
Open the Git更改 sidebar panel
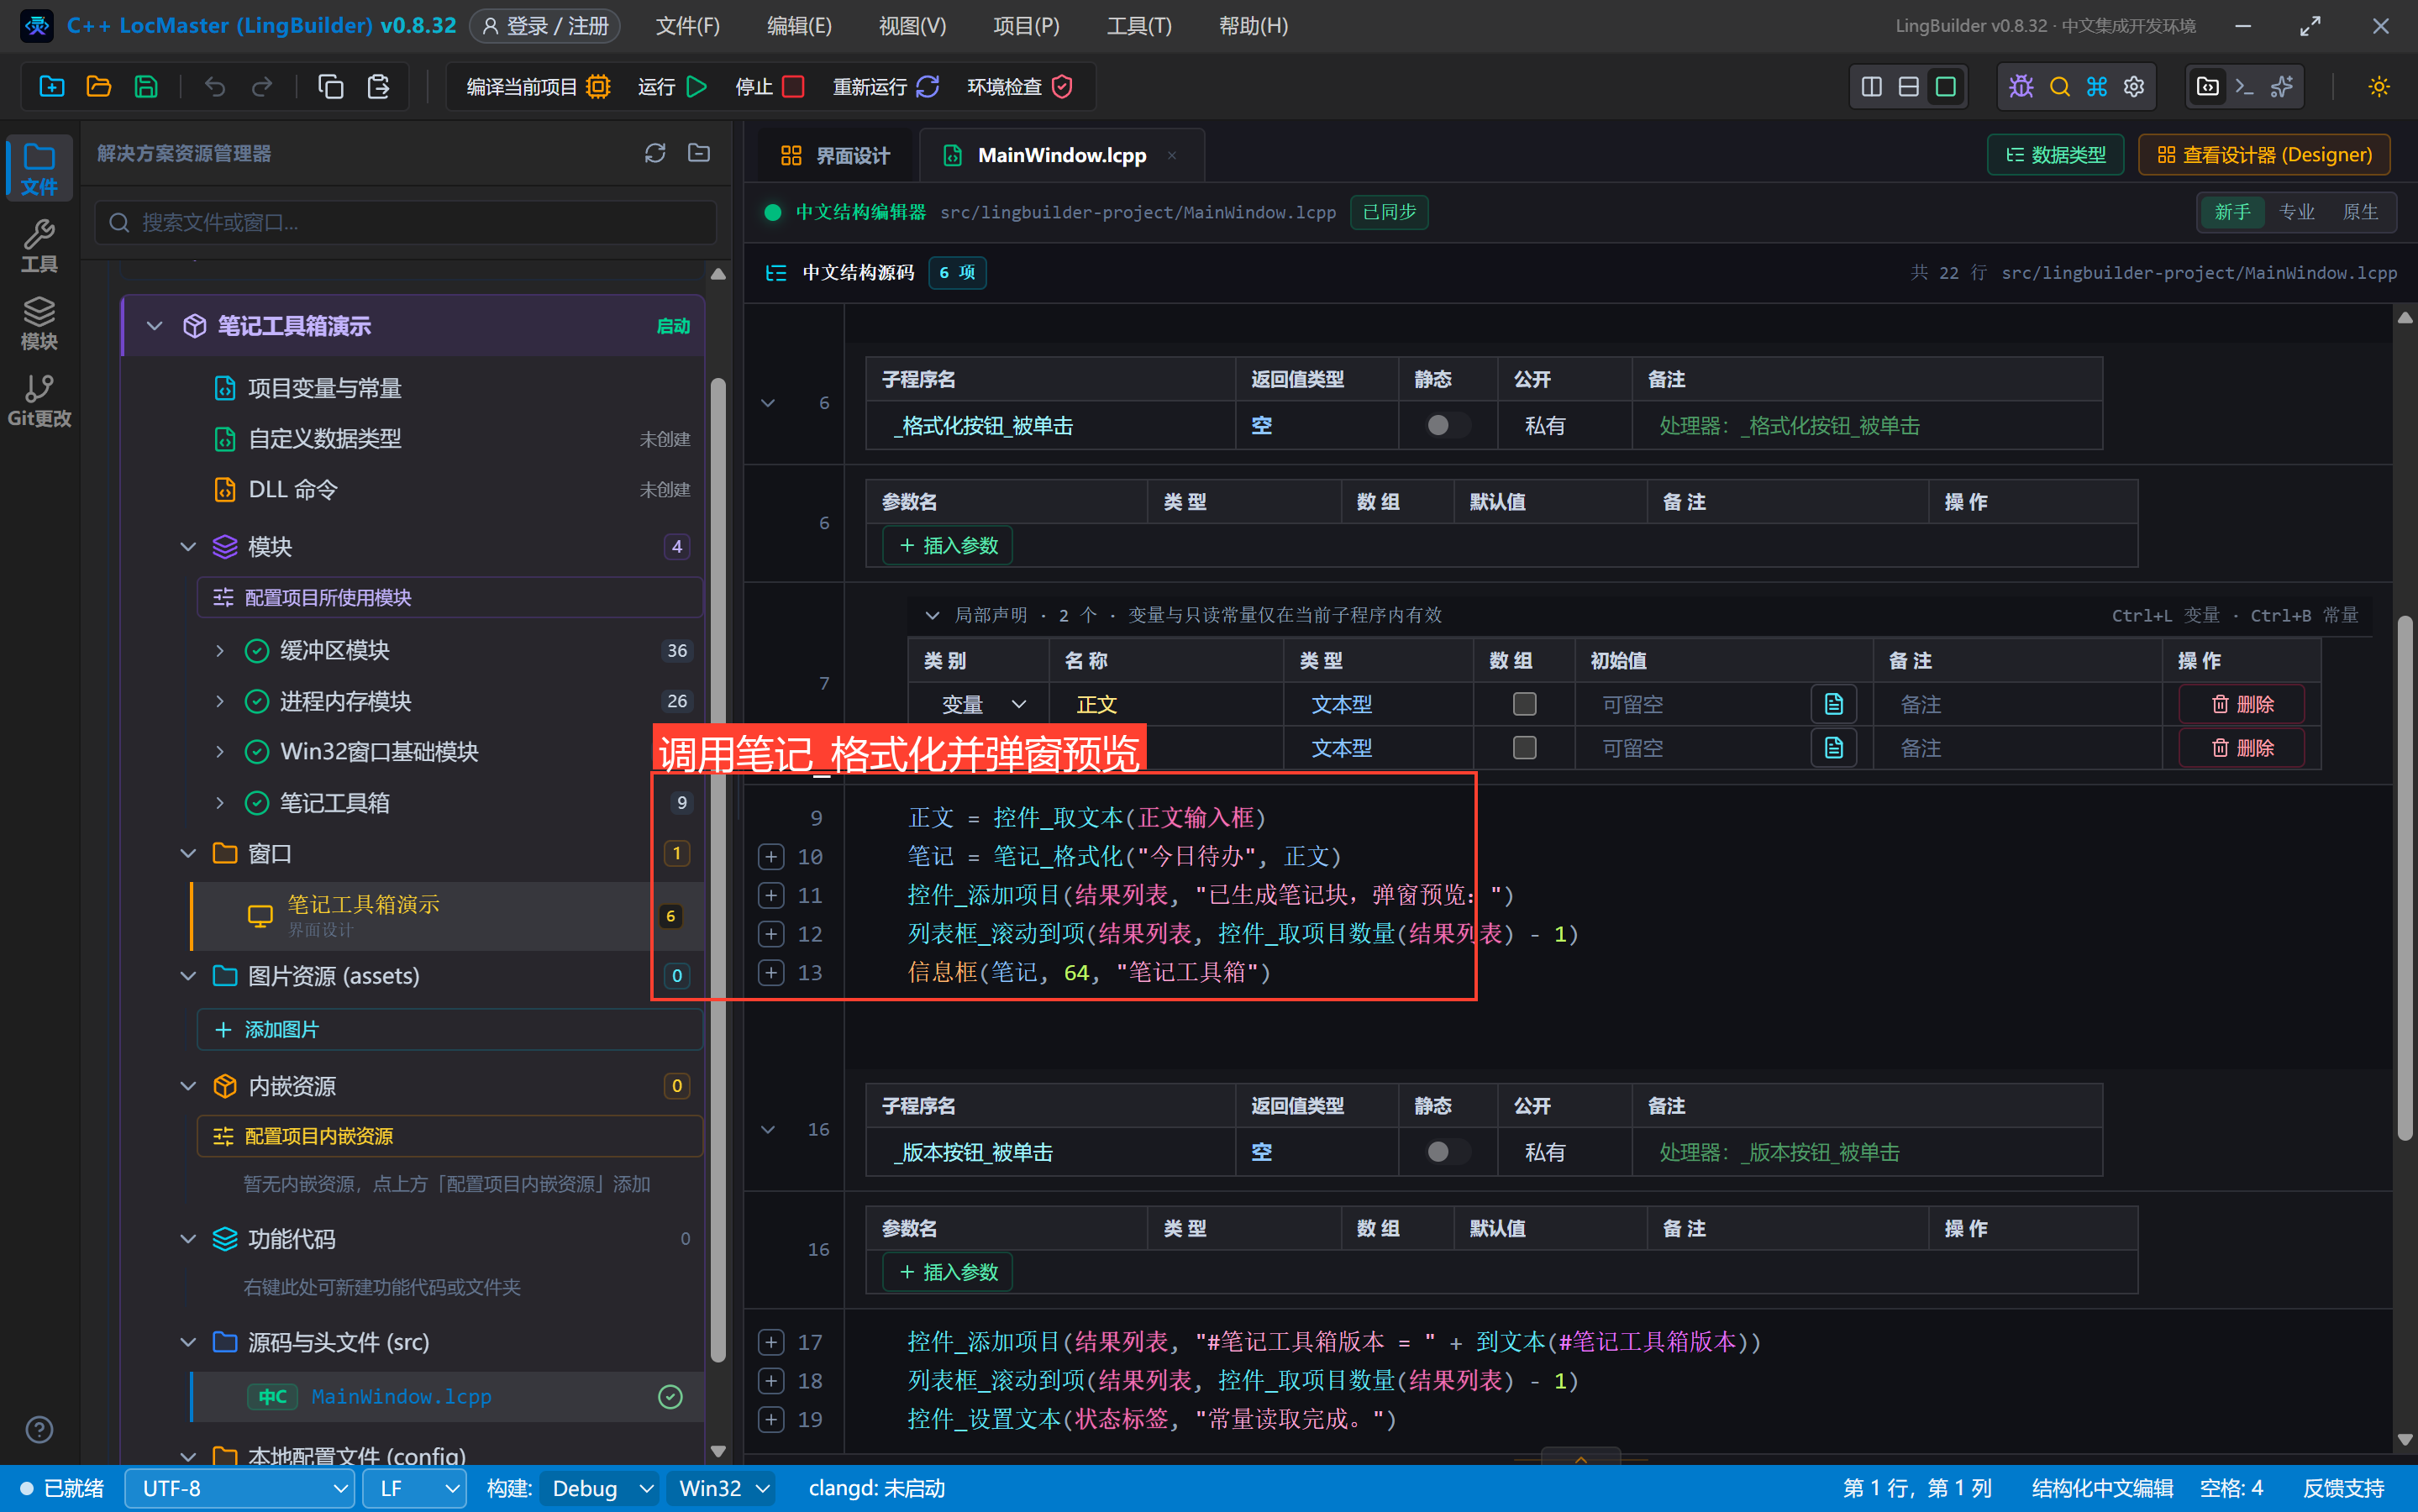[39, 400]
